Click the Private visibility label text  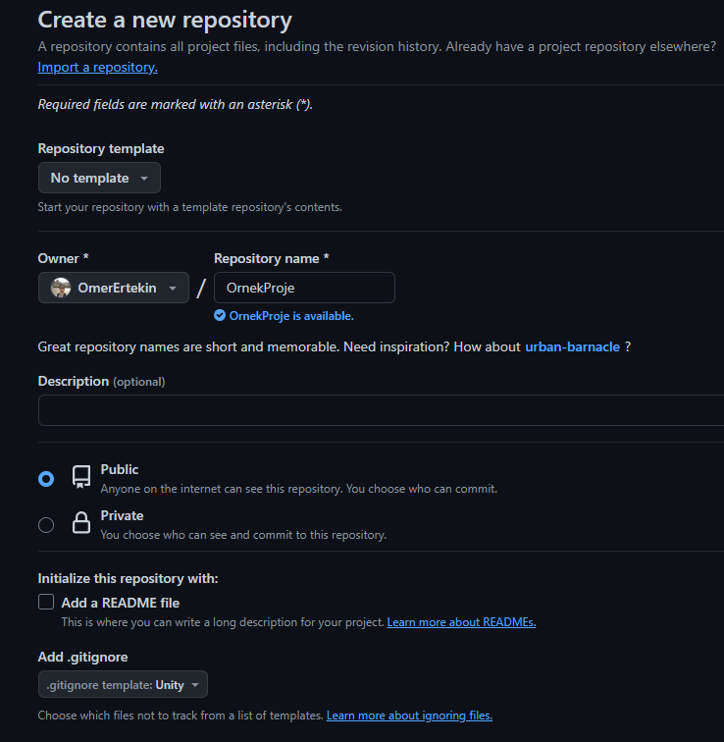click(122, 515)
